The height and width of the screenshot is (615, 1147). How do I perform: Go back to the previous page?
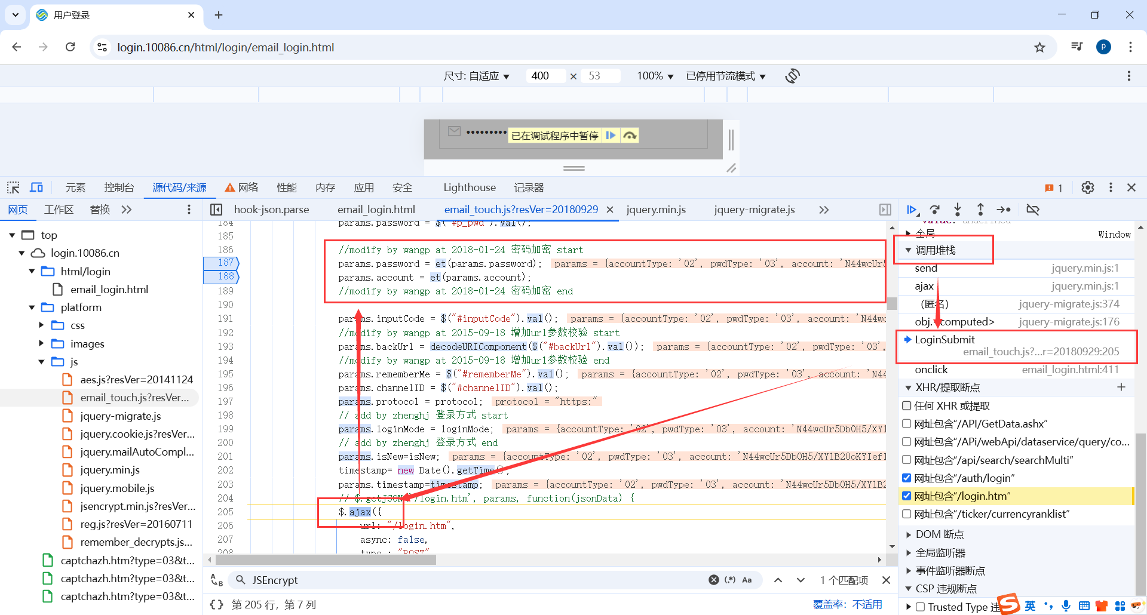pos(17,47)
